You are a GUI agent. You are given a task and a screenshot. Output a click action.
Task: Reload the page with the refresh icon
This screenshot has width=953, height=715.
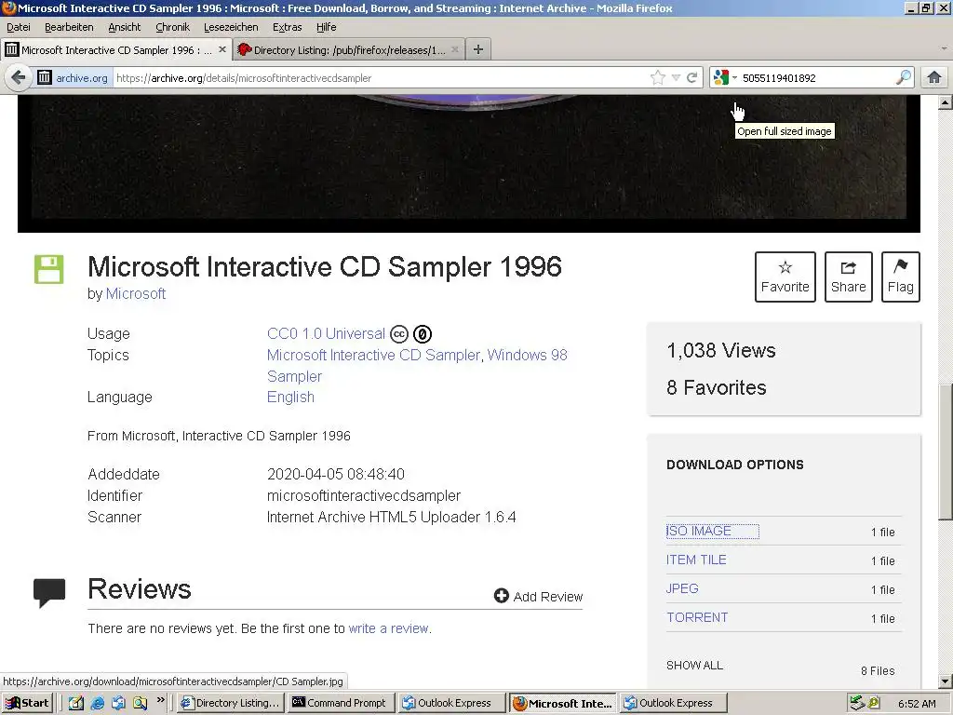tap(691, 78)
